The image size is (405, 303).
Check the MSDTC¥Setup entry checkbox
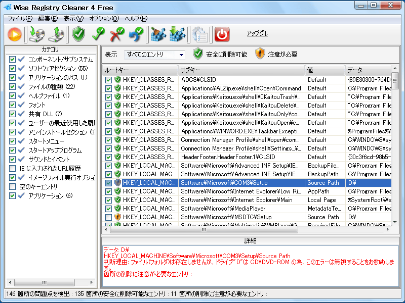(108, 217)
